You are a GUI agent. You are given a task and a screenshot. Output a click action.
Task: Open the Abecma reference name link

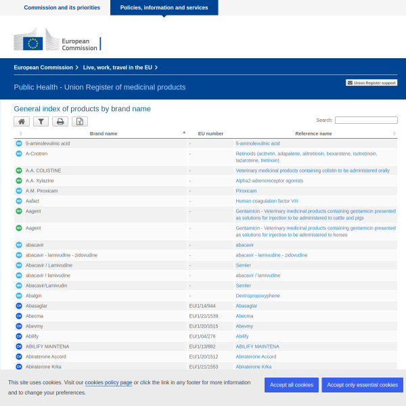[244, 316]
